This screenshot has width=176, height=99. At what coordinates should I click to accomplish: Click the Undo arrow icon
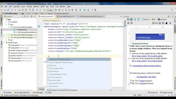(x=12, y=10)
